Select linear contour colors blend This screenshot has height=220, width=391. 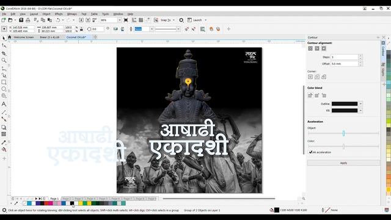pos(310,95)
